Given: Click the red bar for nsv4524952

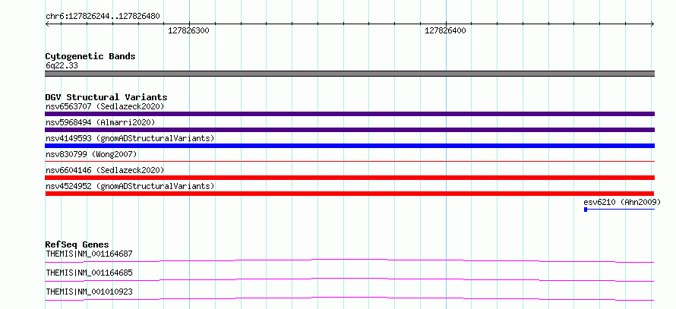Looking at the screenshot, I should tap(349, 194).
